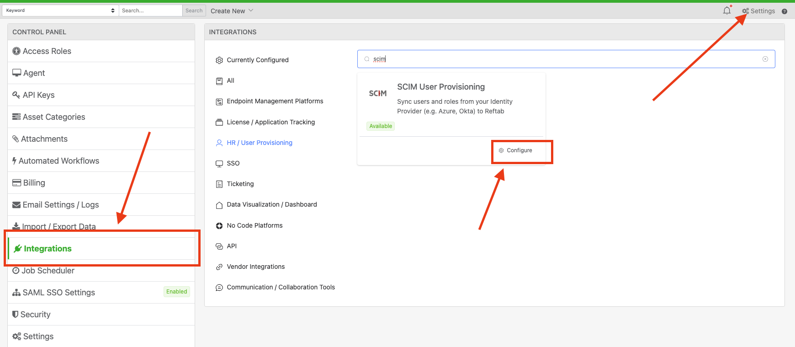Select the API category
Image resolution: width=795 pixels, height=347 pixels.
[x=232, y=246]
